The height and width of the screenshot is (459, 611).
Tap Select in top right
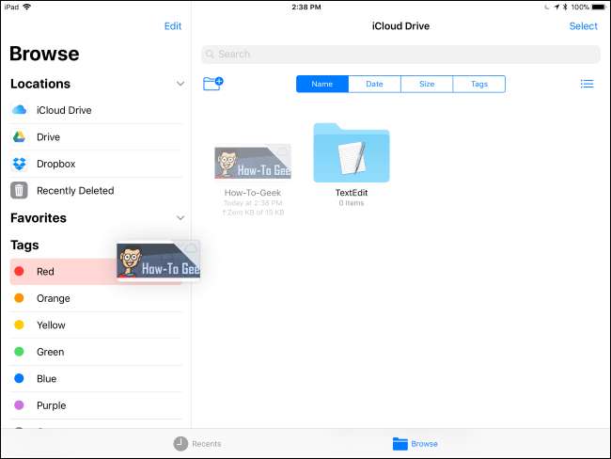coord(583,26)
